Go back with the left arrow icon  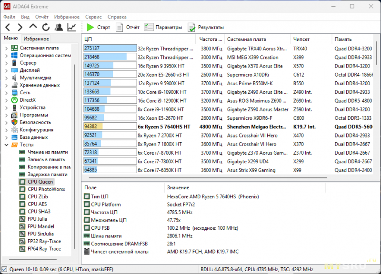tap(8, 27)
